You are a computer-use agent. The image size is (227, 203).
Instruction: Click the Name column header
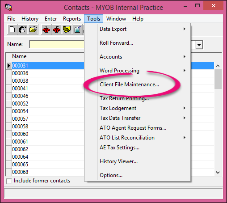(x=19, y=56)
